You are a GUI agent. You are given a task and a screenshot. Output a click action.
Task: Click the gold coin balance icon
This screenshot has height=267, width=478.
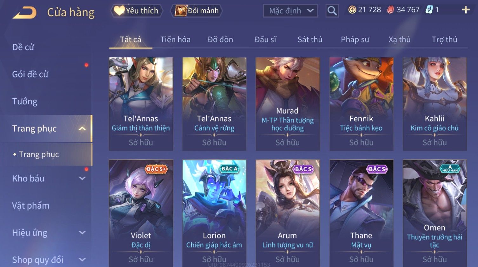pos(352,10)
